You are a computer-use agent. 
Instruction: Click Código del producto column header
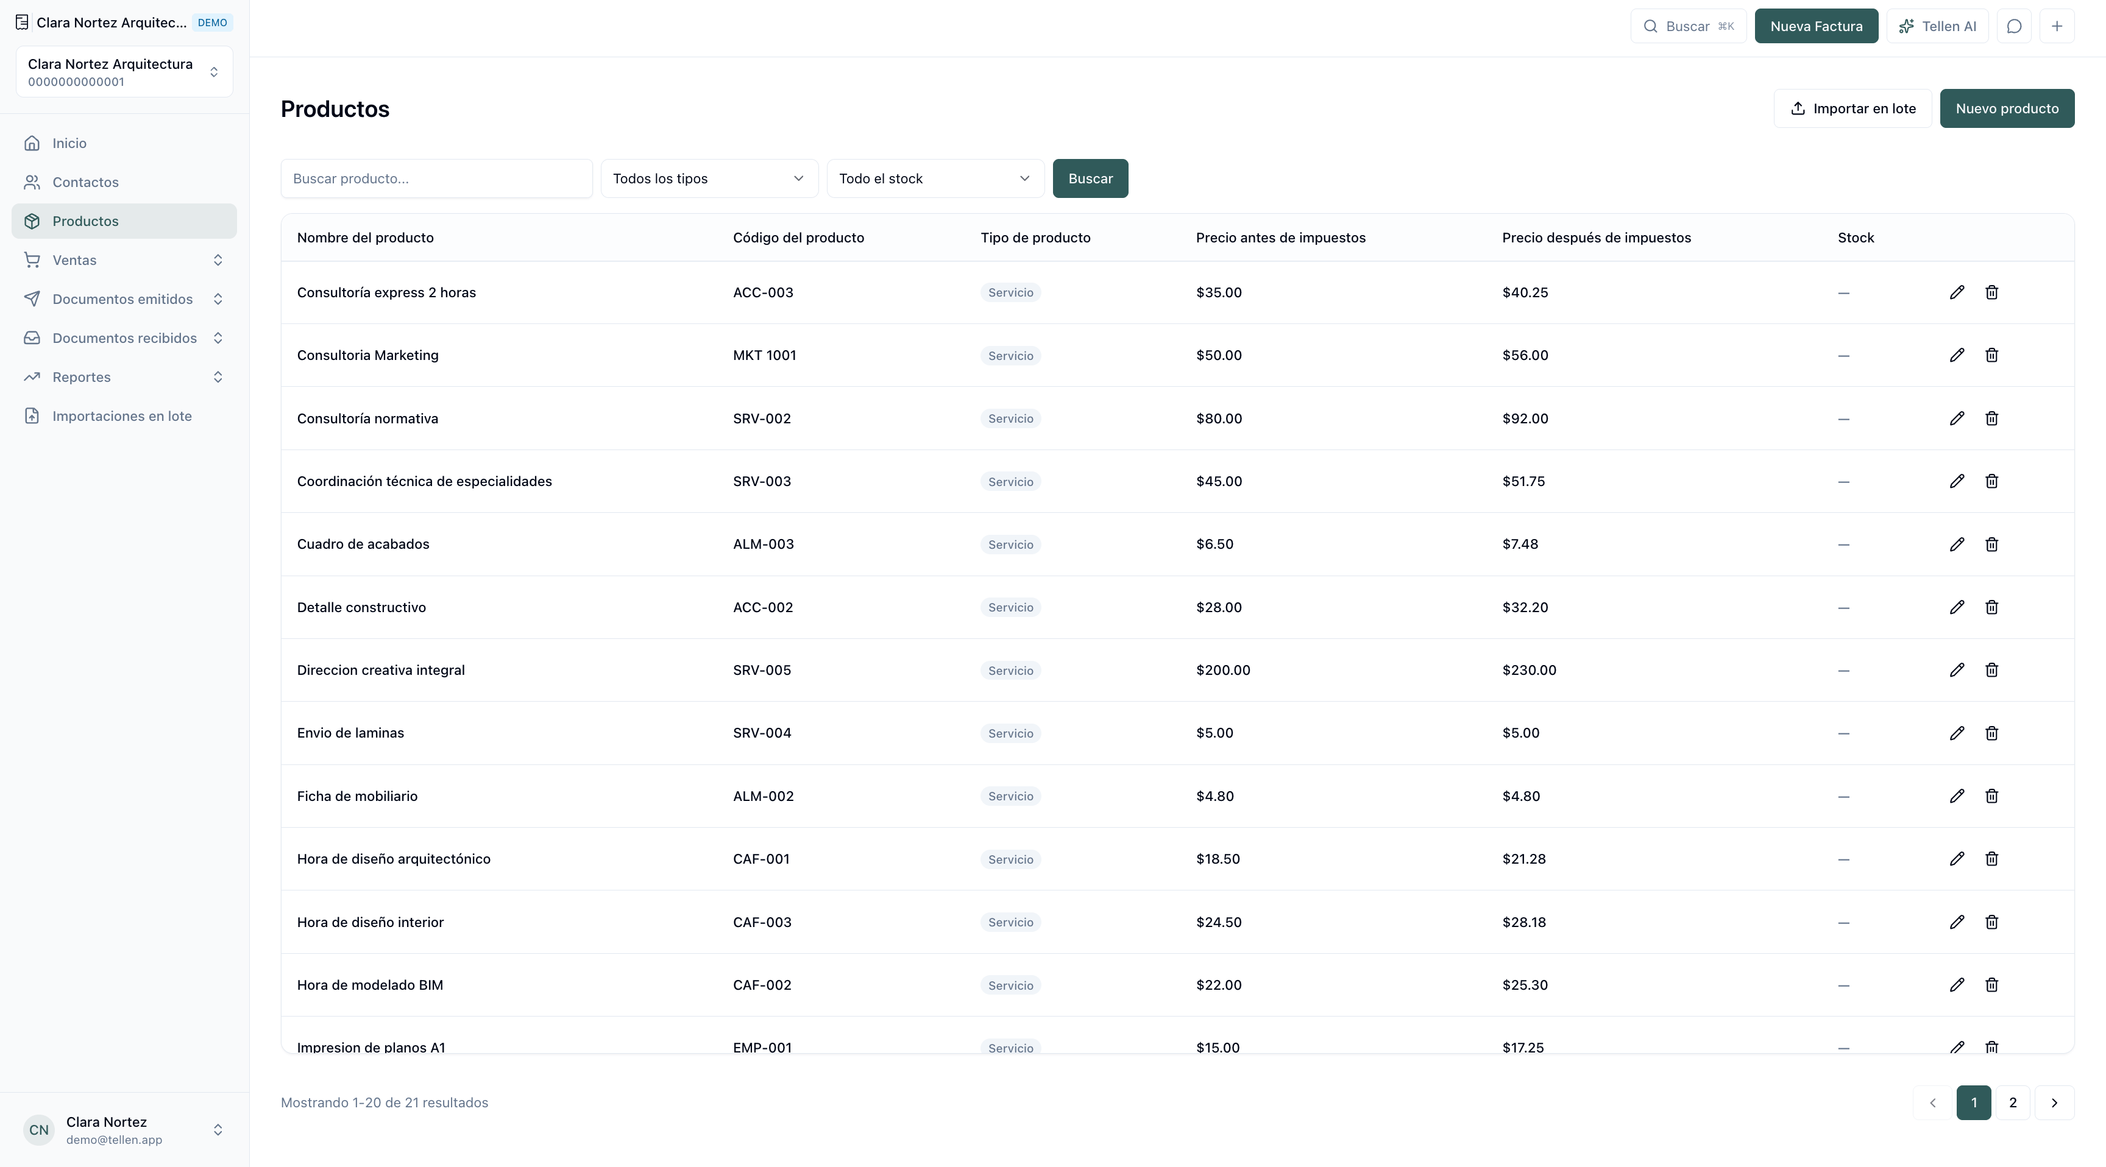(799, 238)
